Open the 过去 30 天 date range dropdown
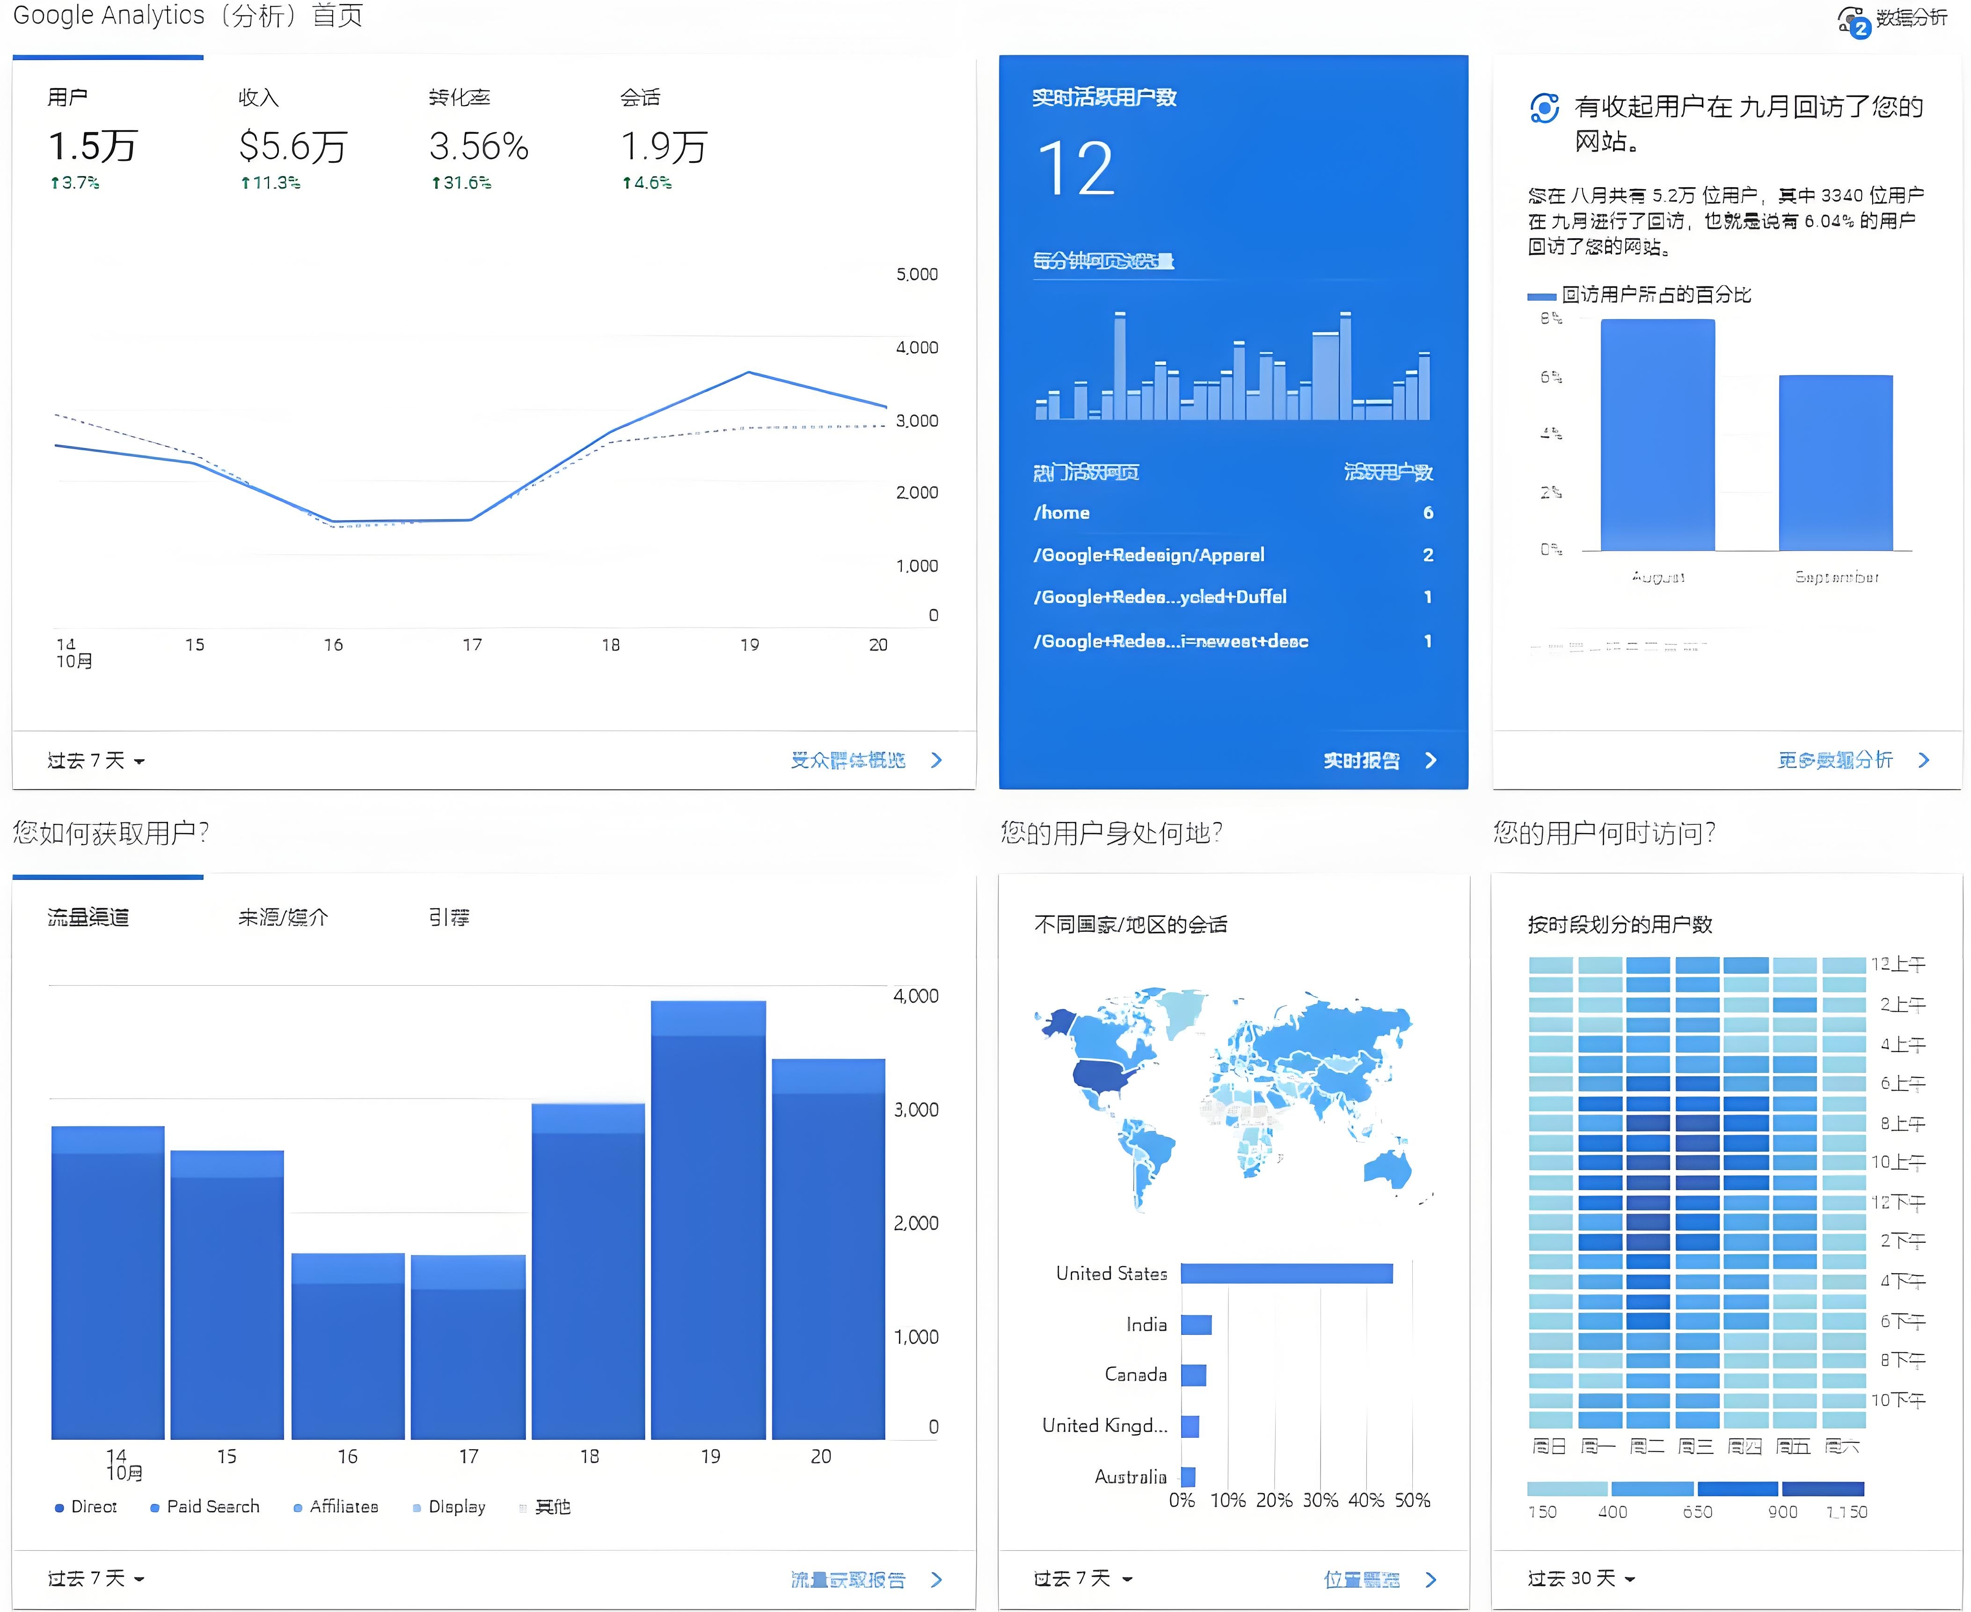 pyautogui.click(x=1581, y=1579)
